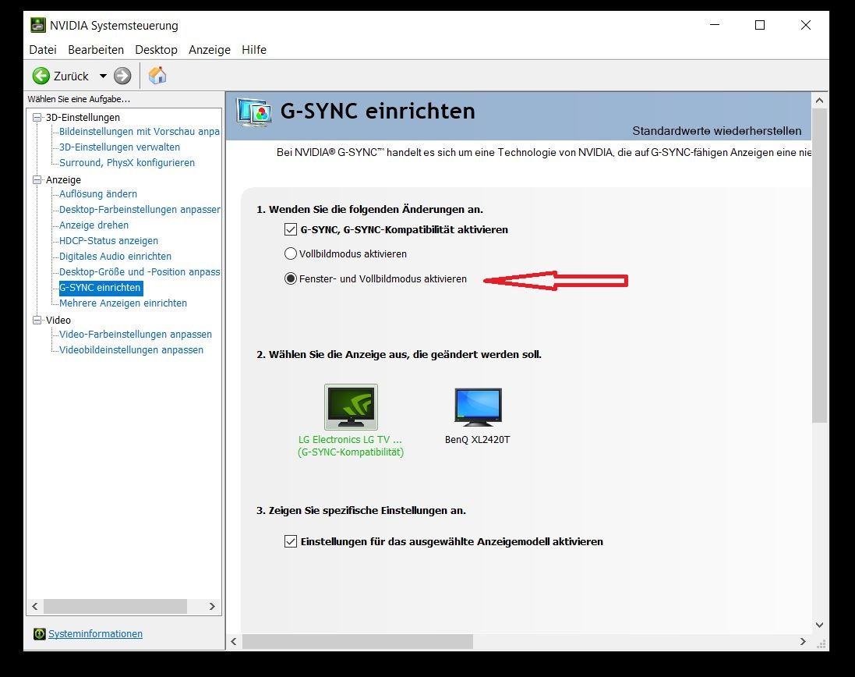Screen dimensions: 855x677
Task: Open Anzeige drehen
Action: (x=94, y=225)
